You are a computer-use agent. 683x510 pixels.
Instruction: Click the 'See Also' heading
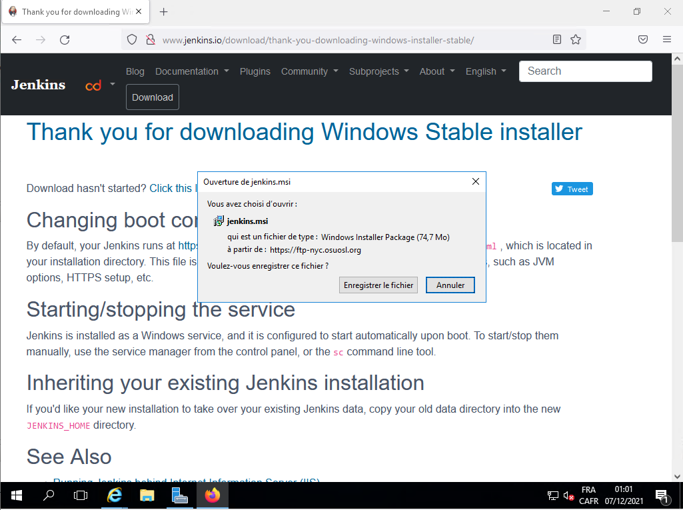(69, 457)
